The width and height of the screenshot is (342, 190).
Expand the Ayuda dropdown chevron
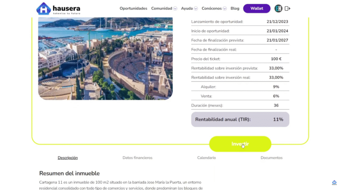click(x=196, y=9)
